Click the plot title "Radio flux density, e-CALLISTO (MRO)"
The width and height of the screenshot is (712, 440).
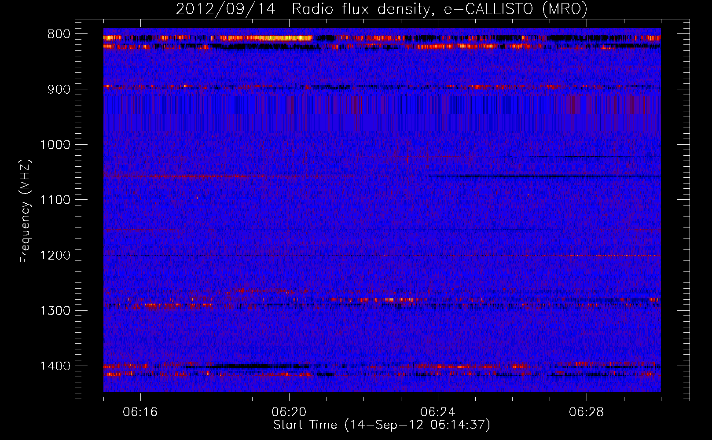440,9
